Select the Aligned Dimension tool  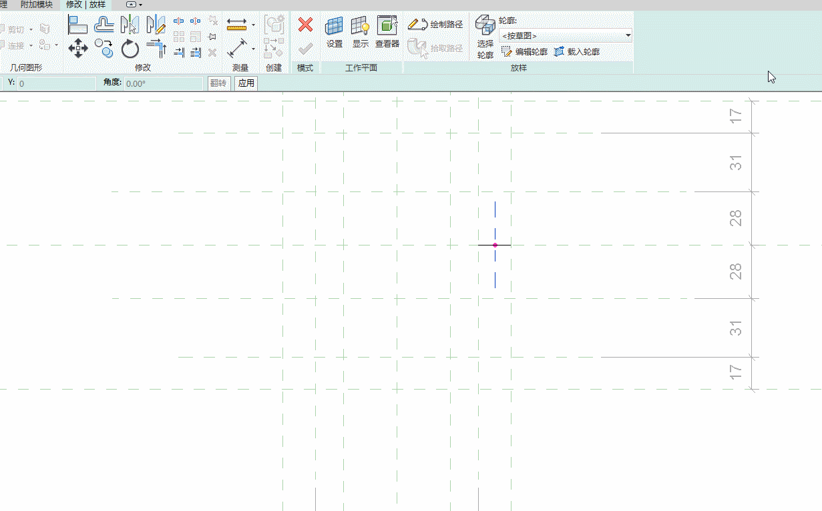point(236,48)
